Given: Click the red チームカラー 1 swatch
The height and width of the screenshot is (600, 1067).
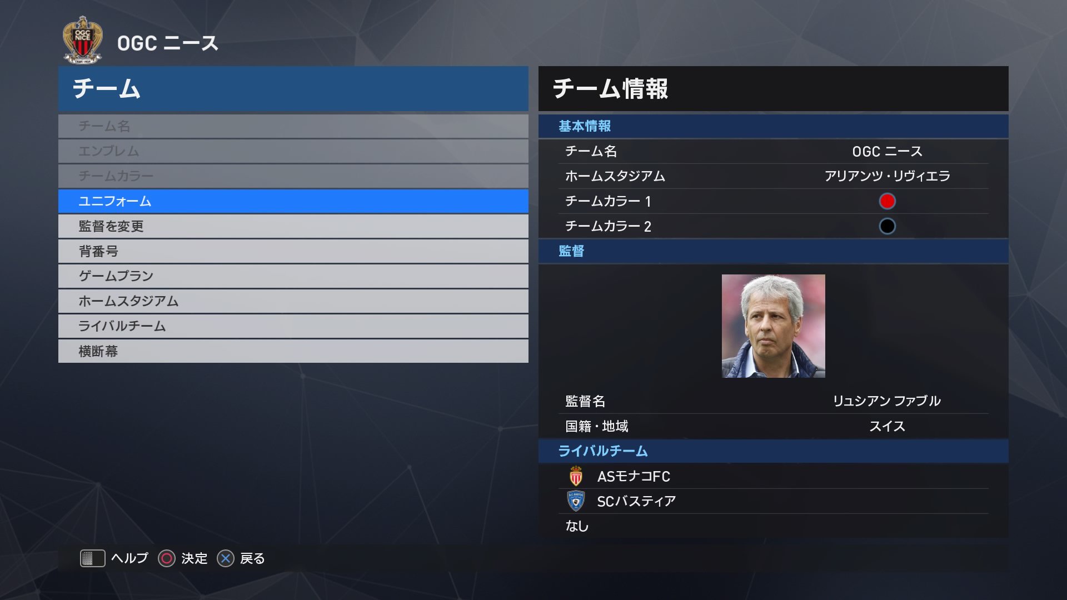Looking at the screenshot, I should pyautogui.click(x=887, y=201).
